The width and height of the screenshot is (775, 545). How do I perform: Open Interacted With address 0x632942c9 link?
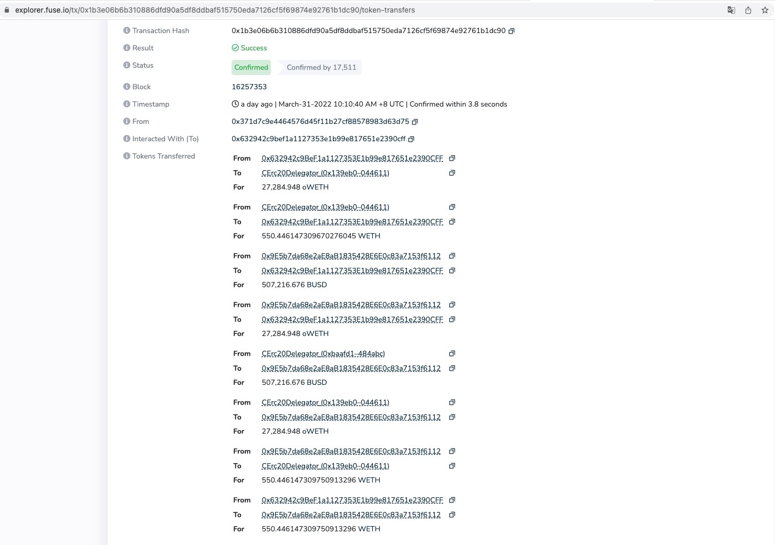[318, 139]
